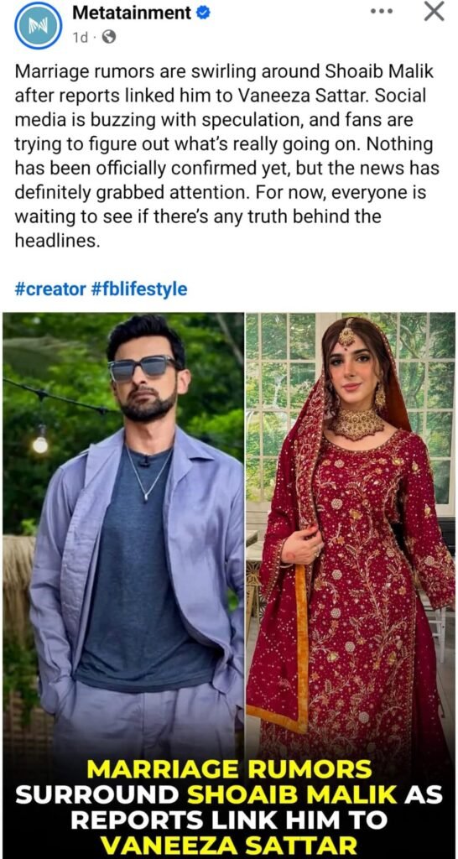Open the Metatainment profile picture
The width and height of the screenshot is (458, 859).
click(x=39, y=25)
